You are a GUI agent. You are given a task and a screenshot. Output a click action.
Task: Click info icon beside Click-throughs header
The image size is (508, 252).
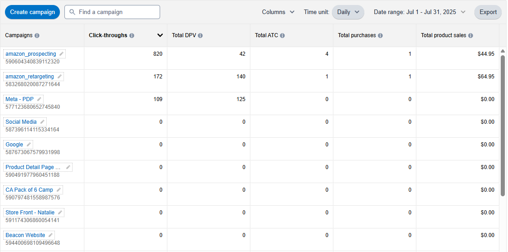(132, 35)
